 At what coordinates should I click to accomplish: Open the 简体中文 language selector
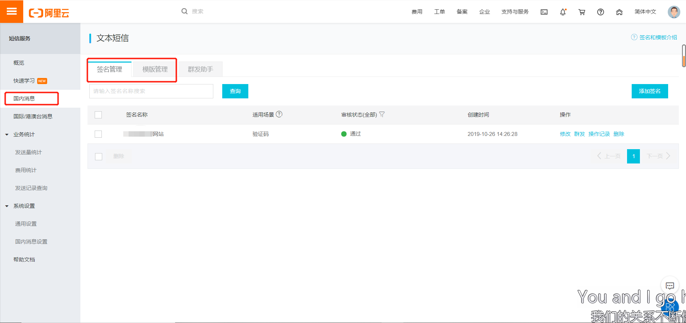tap(645, 12)
